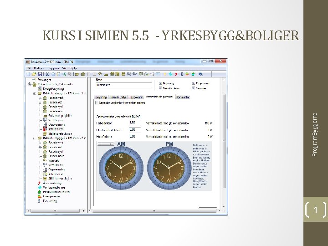This screenshot has width=328, height=246.
Task: Click the add roof toolbar icon
Action: 100,74
